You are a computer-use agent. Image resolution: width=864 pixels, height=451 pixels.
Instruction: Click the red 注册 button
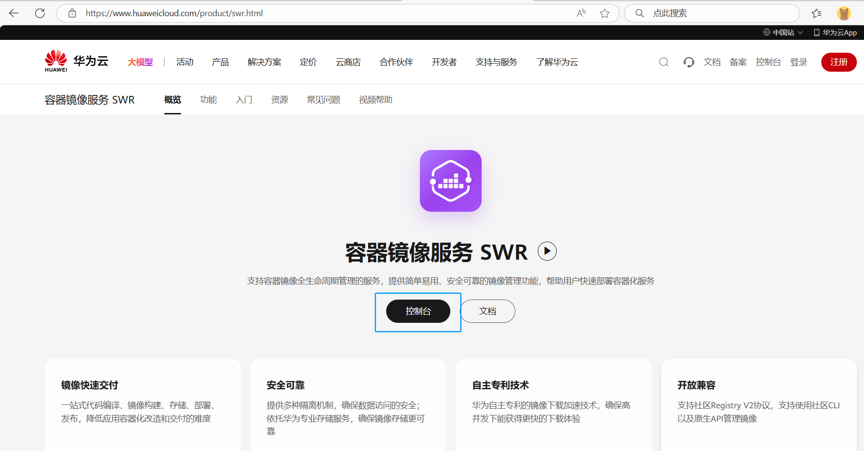[x=839, y=62]
